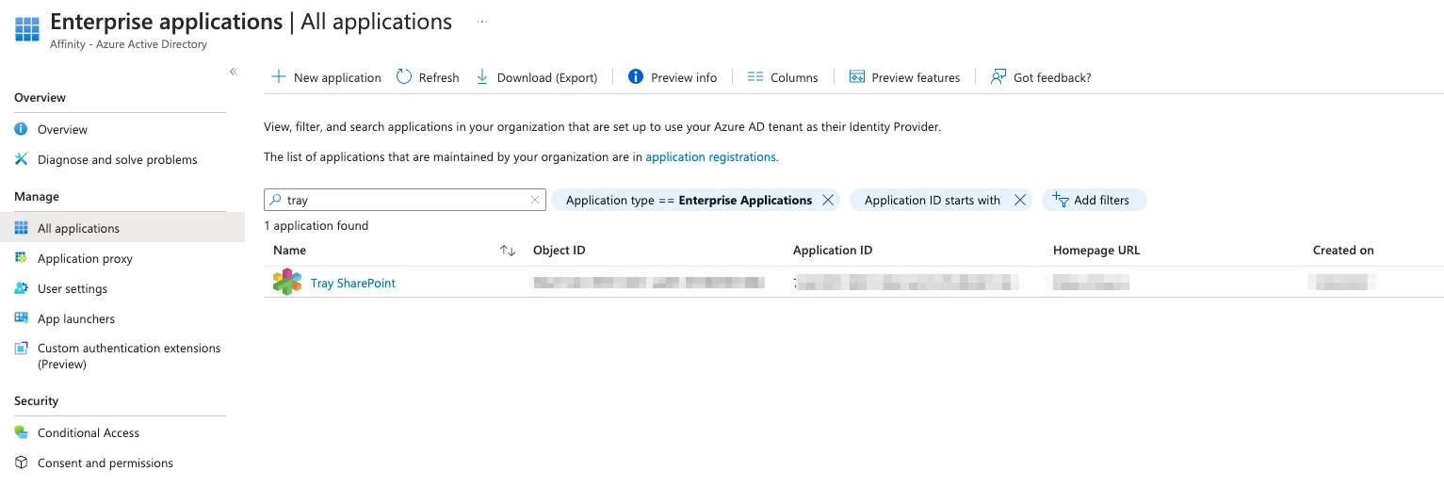Viewport: 1444px width, 488px height.
Task: Click the Columns list icon
Action: pyautogui.click(x=754, y=77)
